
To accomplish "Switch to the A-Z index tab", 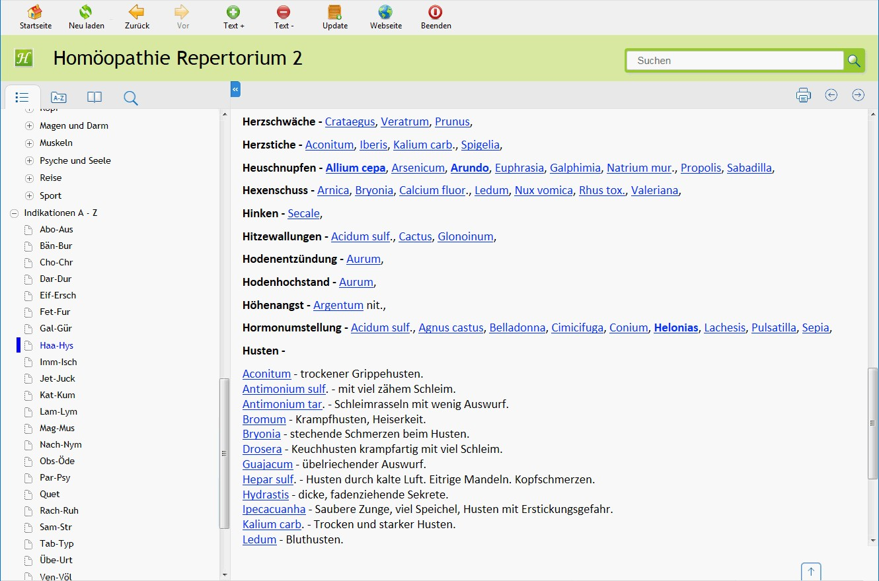I will click(x=59, y=98).
